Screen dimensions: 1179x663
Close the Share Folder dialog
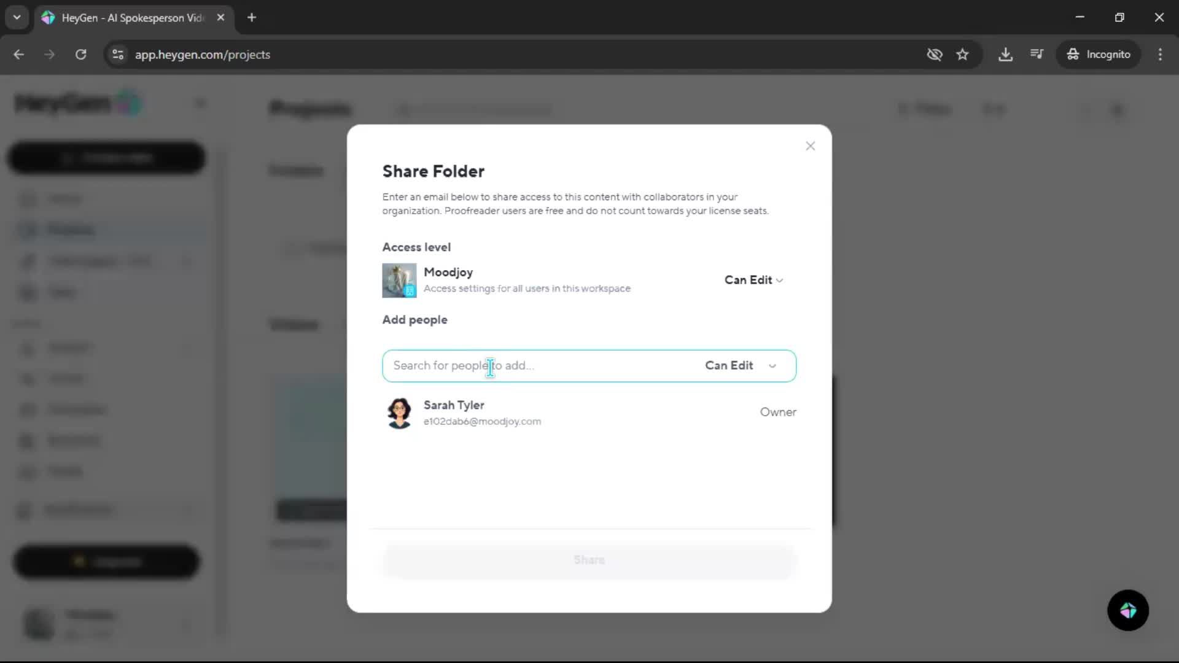[810, 146]
